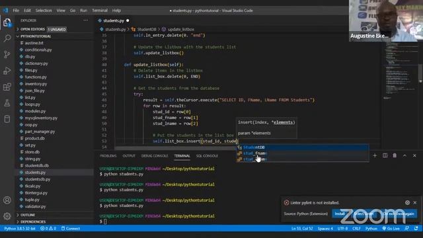
Task: Open the SQL database icon in activity bar
Action: point(7,119)
